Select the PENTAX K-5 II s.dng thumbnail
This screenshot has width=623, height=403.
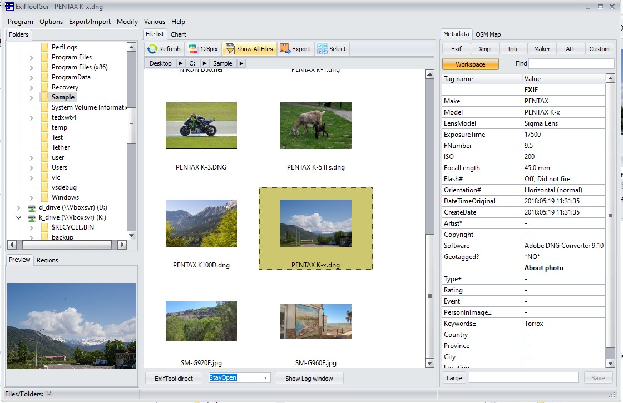[316, 126]
